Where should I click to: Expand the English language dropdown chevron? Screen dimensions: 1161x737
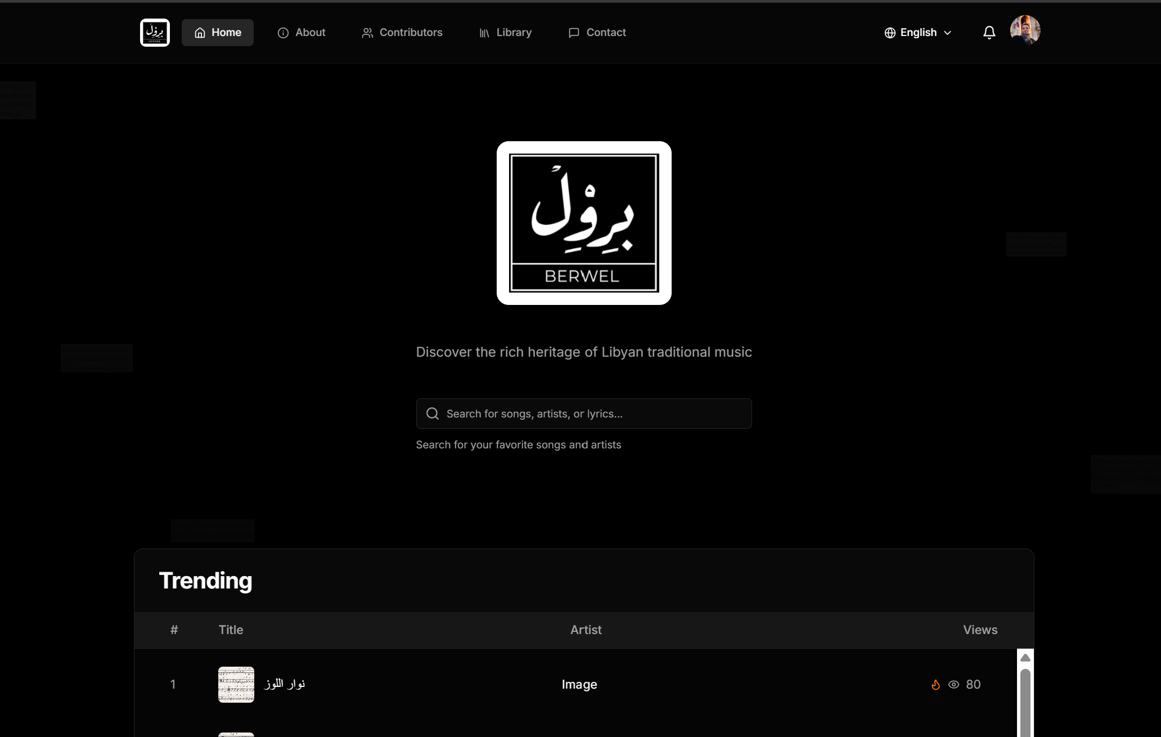point(947,33)
